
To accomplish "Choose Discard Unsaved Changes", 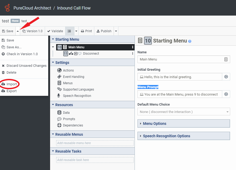I will (24, 65).
